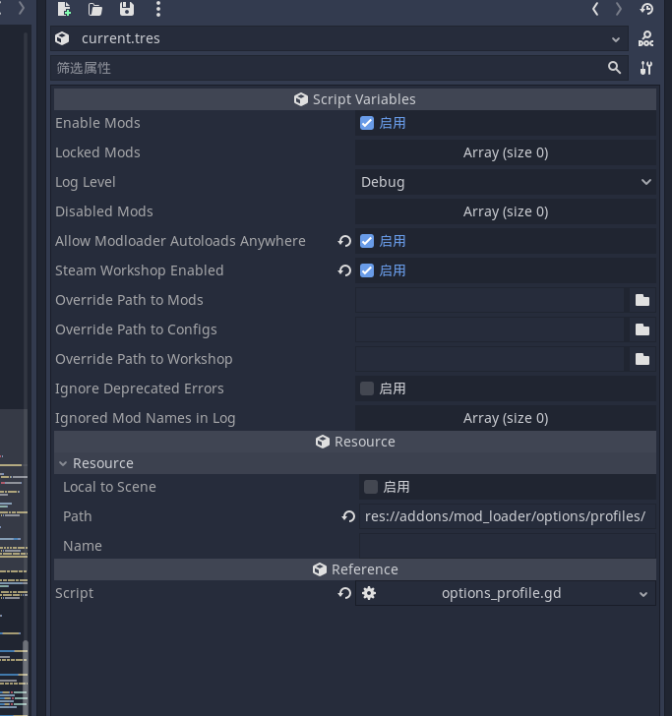Click the resource Name text field

507,546
